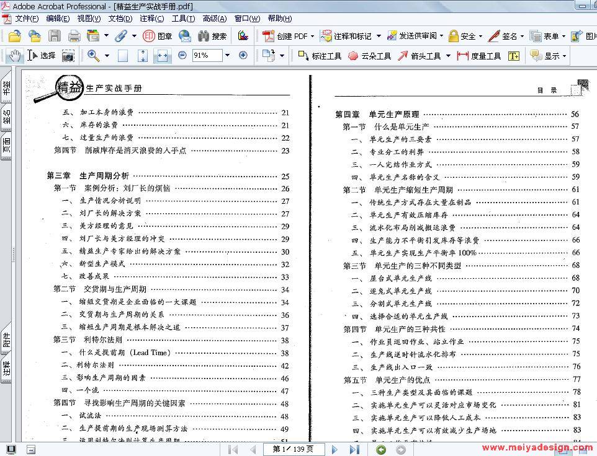
Task: Open the 附件 attachments side tab
Action: (x=6, y=340)
